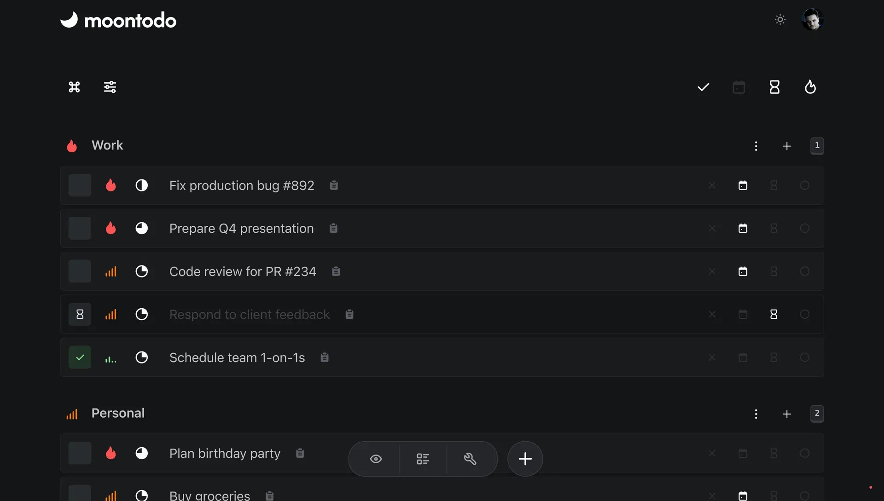Open Personal list three-dot menu

click(756, 414)
